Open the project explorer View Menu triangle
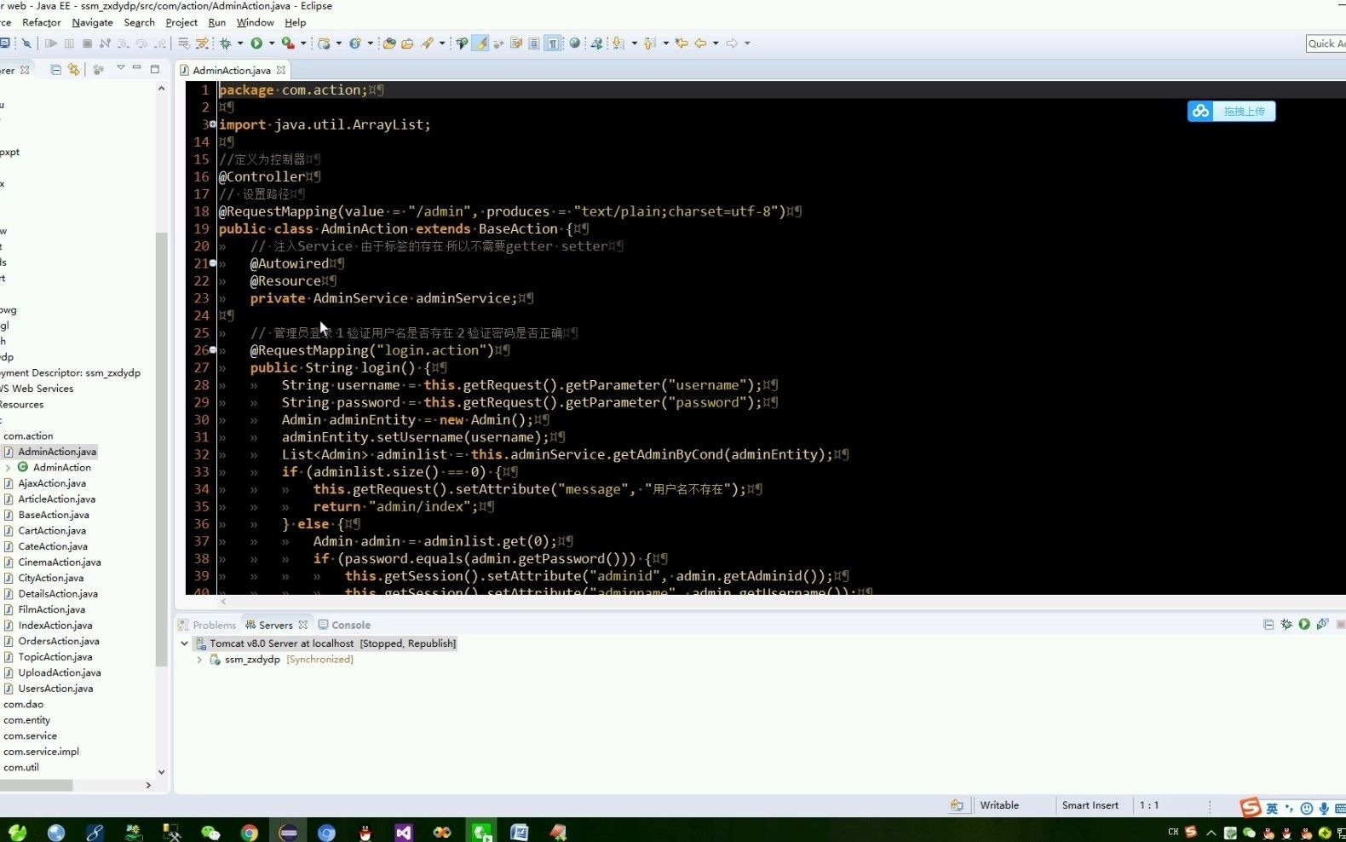 point(121,68)
